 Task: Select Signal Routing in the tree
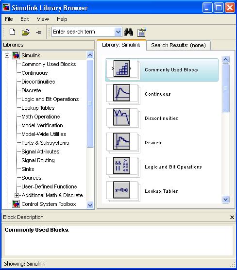(38, 160)
